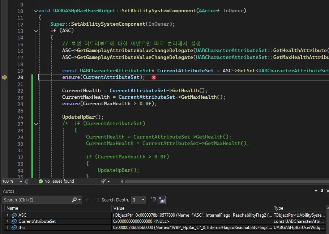Click the ASC variable cube icon
Viewport: 329px width, 234px height.
14,215
